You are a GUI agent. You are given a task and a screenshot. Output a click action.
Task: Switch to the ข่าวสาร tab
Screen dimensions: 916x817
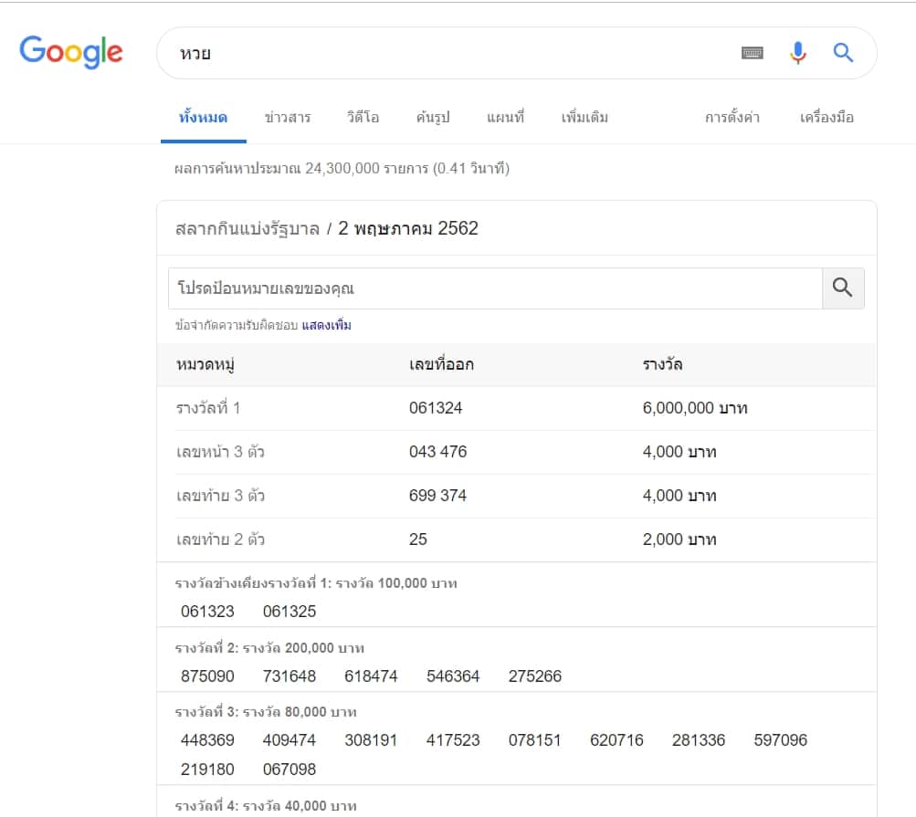click(287, 118)
